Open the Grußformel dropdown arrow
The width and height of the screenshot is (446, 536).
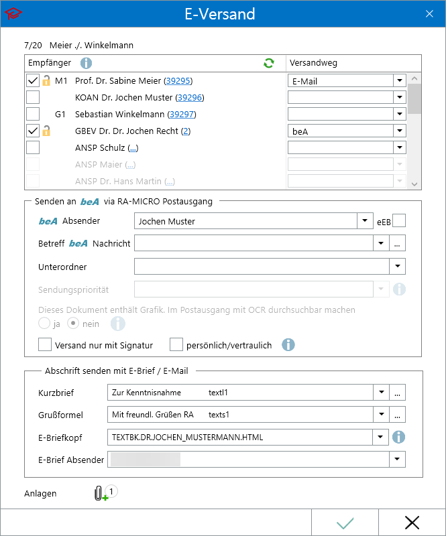pyautogui.click(x=382, y=414)
